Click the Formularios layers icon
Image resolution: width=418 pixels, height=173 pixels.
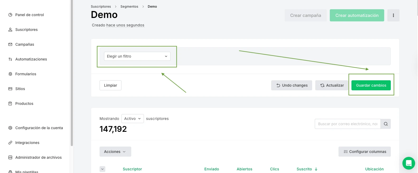(x=10, y=74)
